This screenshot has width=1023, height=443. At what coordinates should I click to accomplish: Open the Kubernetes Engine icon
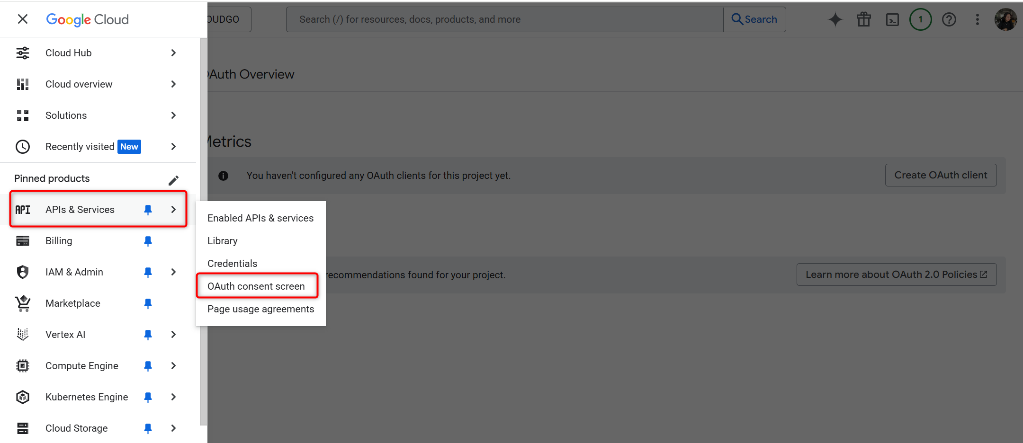22,397
